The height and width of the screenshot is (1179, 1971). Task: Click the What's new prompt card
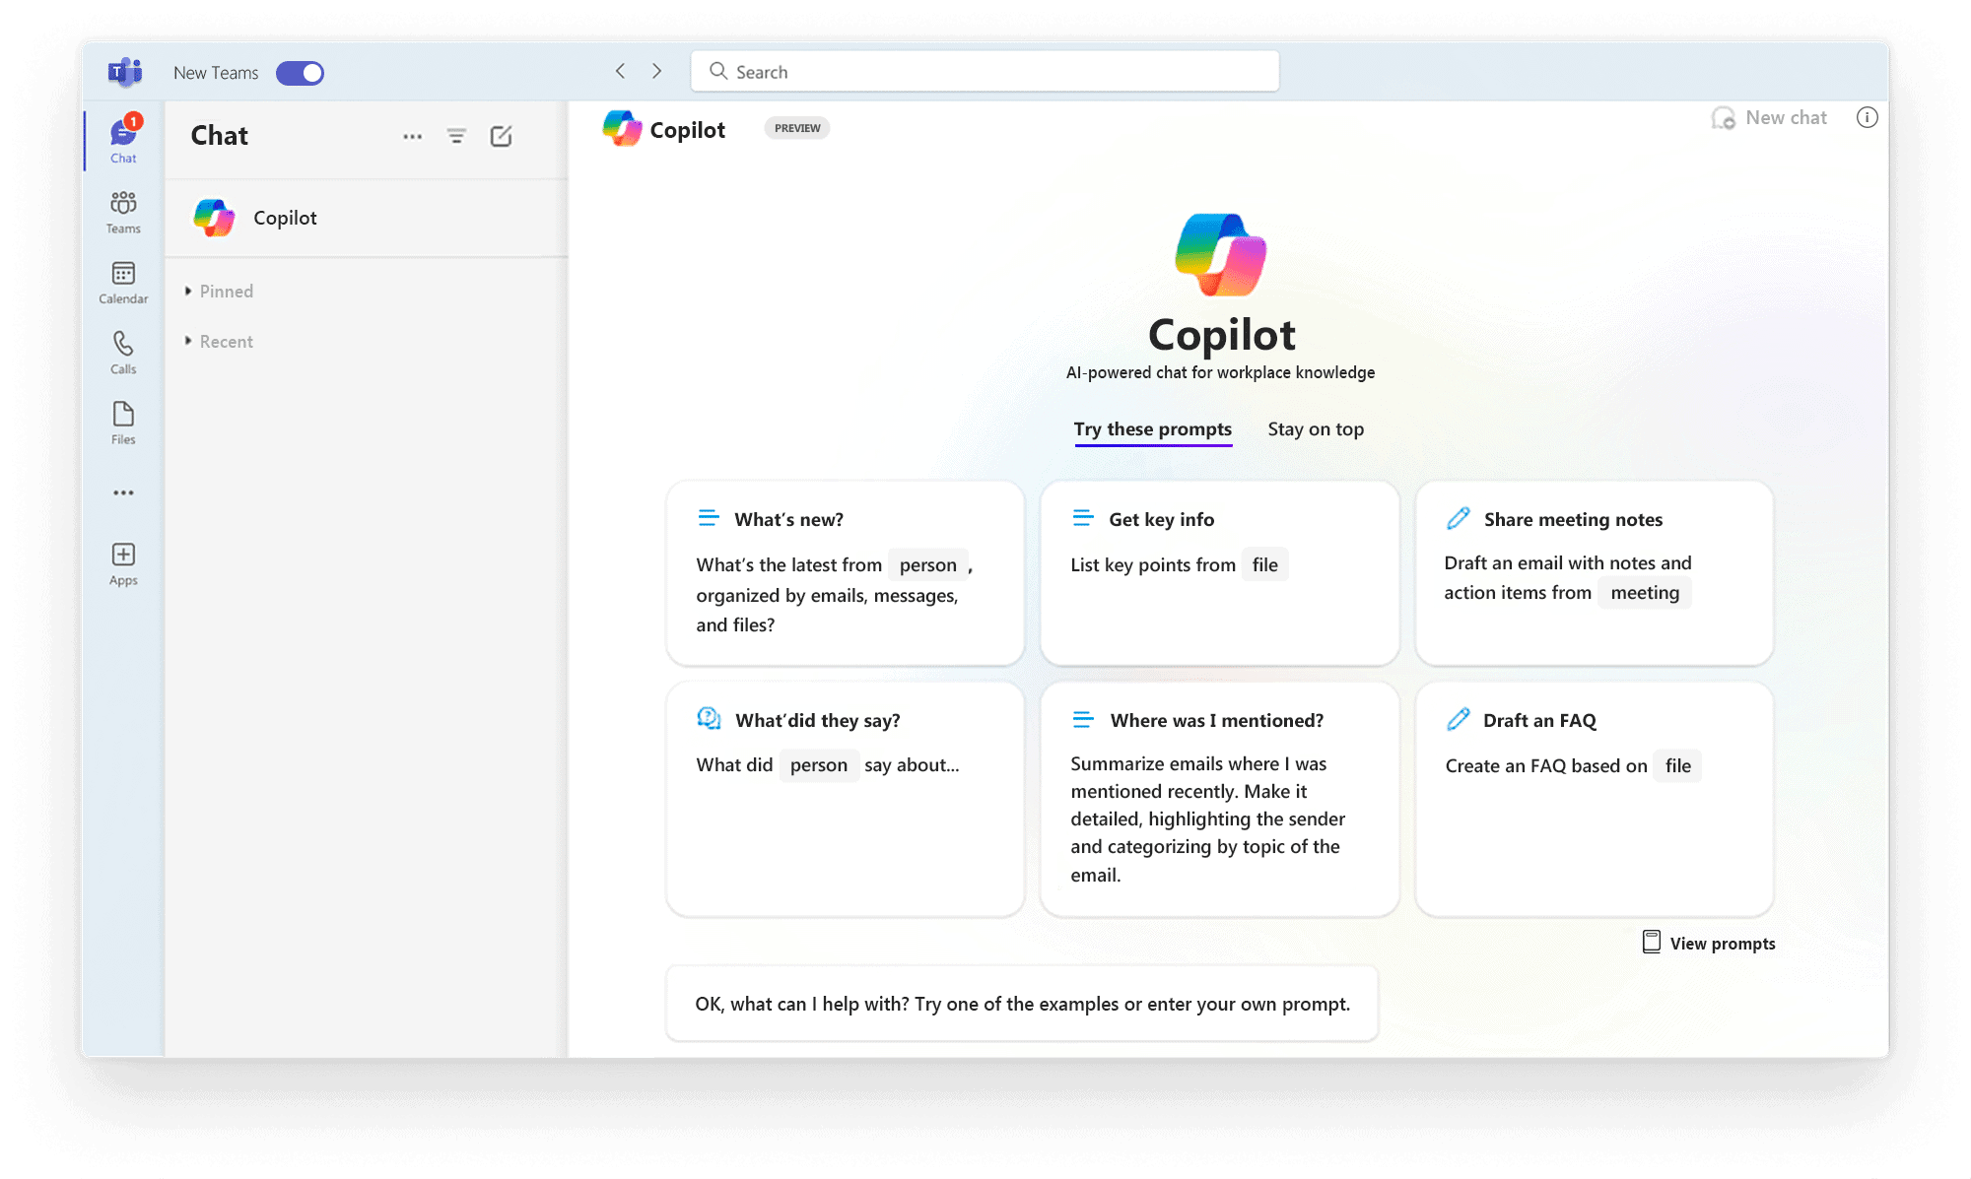844,572
